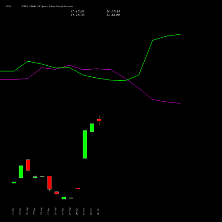Click the option chart title text at top
222x222 pixels.
[x=39, y=6]
